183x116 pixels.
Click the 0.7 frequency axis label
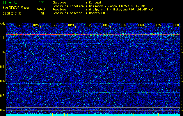coord(3,96)
